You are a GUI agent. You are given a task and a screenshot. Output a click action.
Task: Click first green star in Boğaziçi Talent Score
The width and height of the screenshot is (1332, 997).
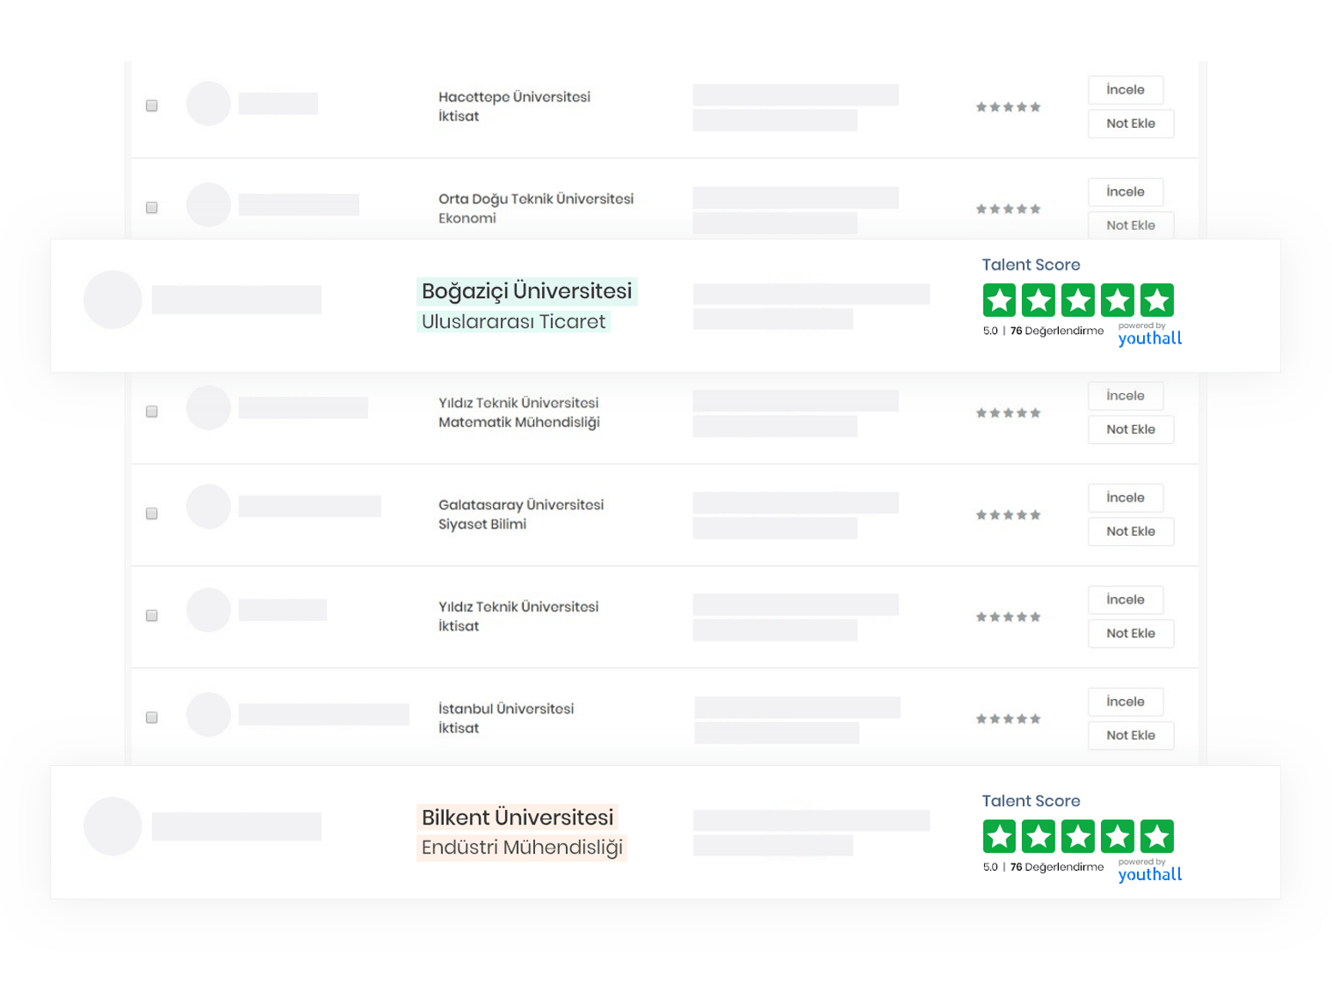[999, 301]
